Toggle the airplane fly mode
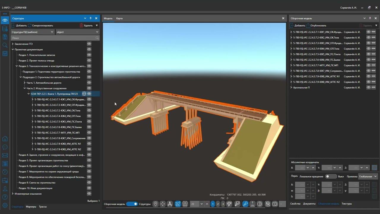This screenshot has width=380, height=214. pyautogui.click(x=178, y=204)
